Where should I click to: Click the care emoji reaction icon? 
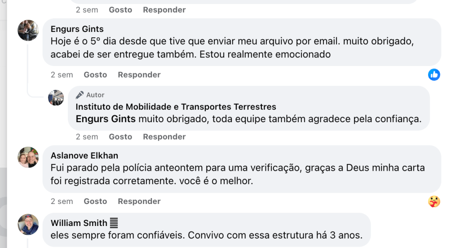click(x=434, y=201)
